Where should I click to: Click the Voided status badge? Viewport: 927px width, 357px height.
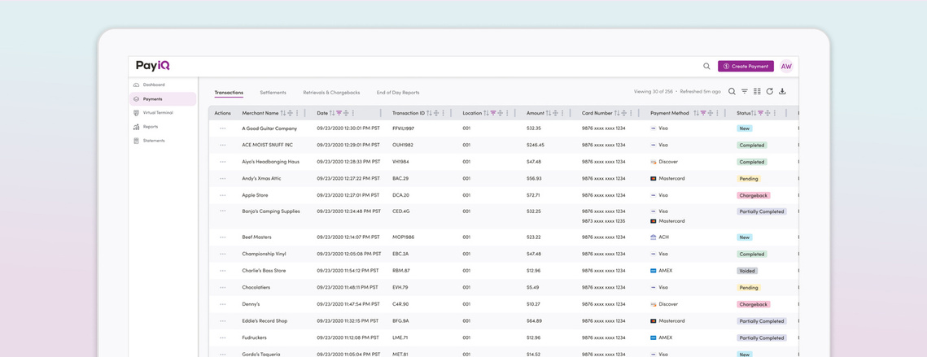click(x=747, y=271)
